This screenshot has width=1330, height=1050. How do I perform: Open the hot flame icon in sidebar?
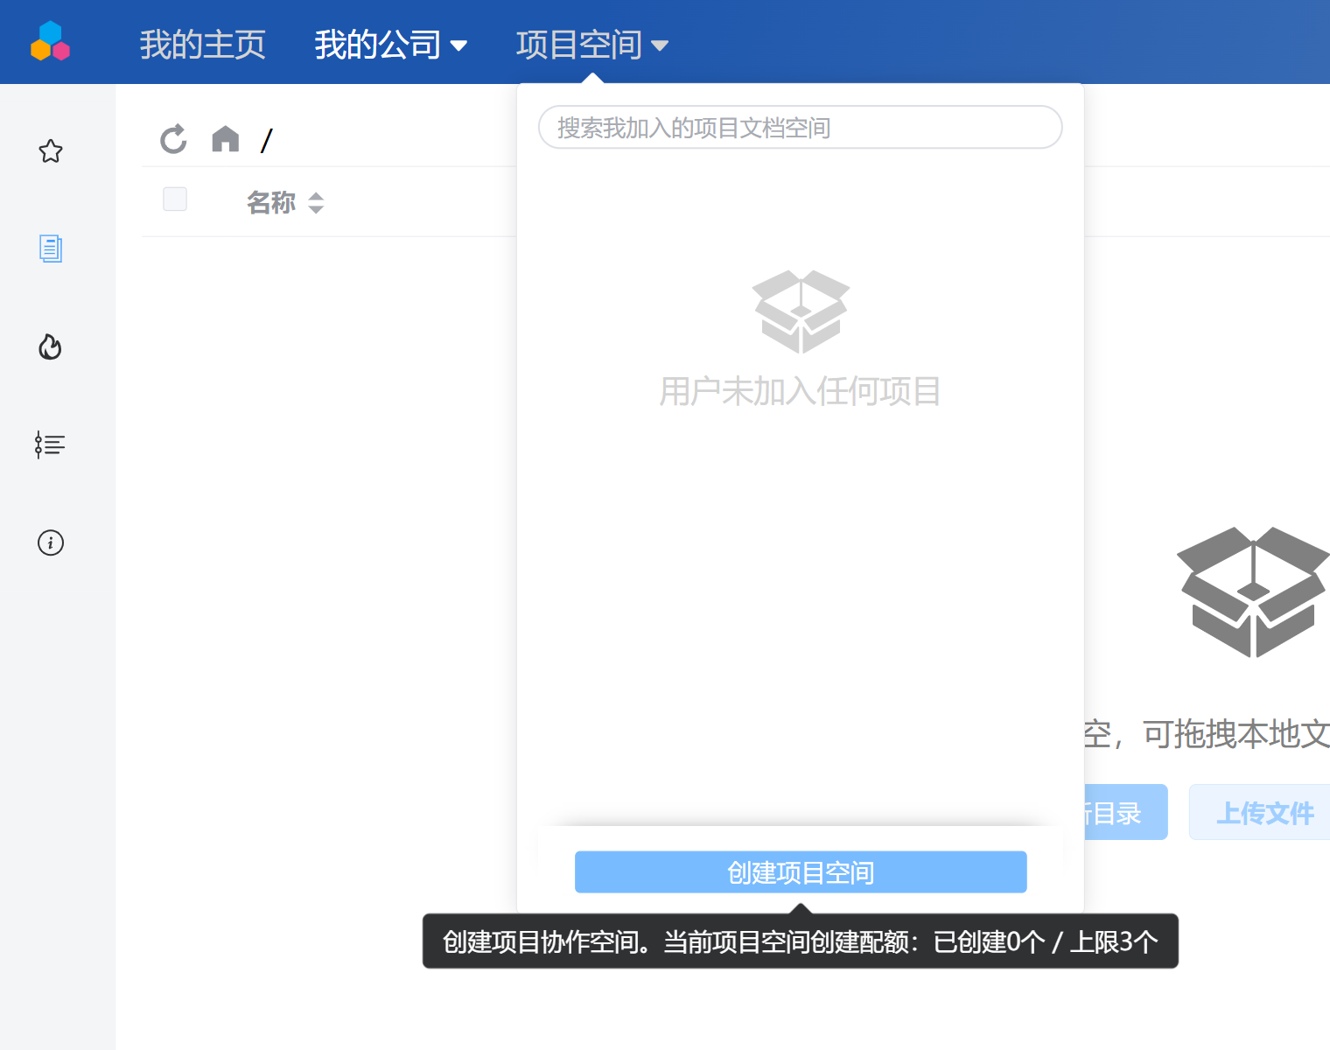coord(51,346)
